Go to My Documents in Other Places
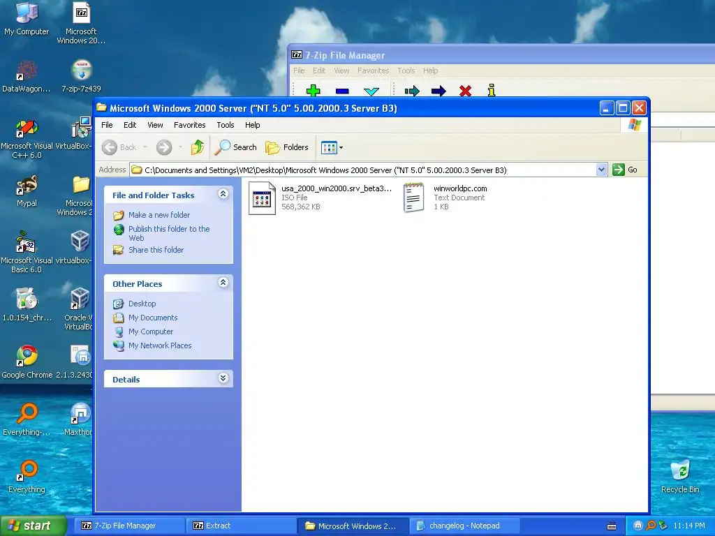The image size is (715, 536). [153, 318]
